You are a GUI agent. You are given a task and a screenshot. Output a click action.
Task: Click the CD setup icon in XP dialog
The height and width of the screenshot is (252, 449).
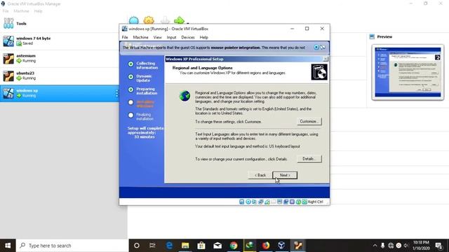(x=319, y=72)
